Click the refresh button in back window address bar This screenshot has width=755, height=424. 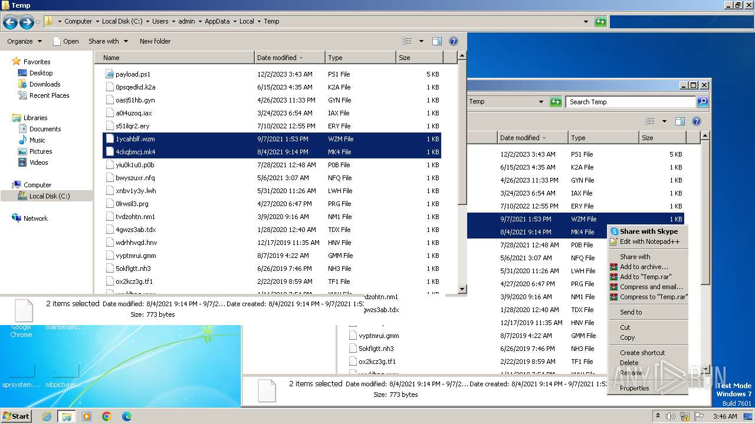tap(556, 102)
